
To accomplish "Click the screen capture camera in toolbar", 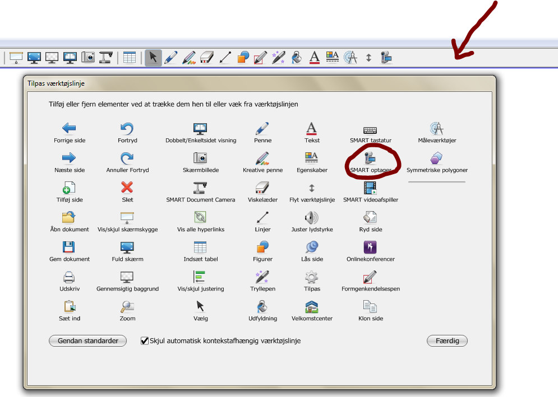I will 88,57.
